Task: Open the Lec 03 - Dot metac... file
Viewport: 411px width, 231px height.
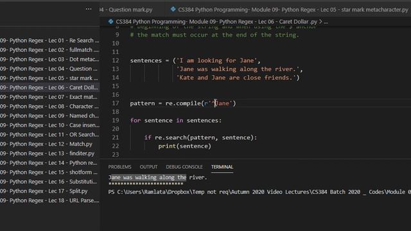Action: click(x=49, y=60)
